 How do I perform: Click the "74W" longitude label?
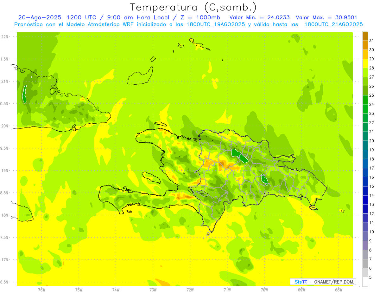click(116, 290)
